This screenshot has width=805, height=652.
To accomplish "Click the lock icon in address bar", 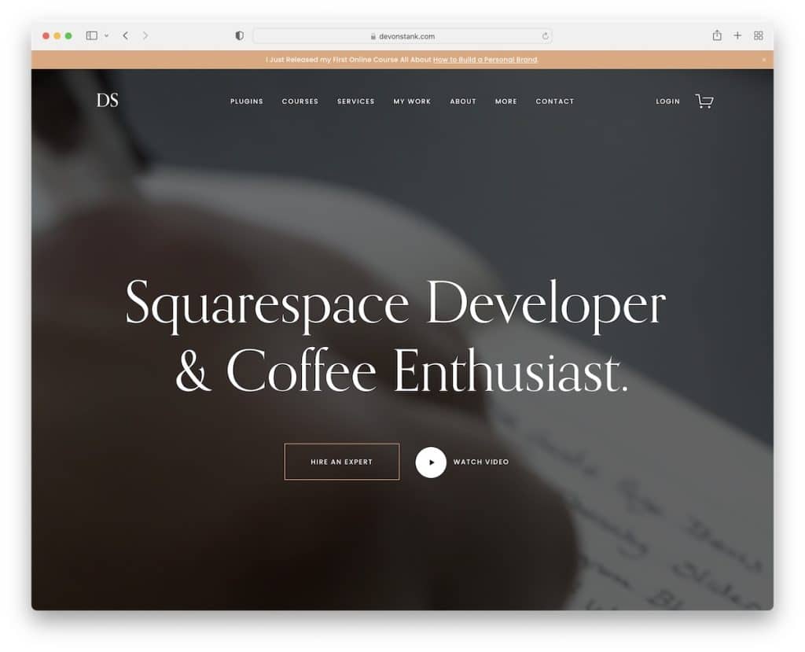I will (x=373, y=36).
